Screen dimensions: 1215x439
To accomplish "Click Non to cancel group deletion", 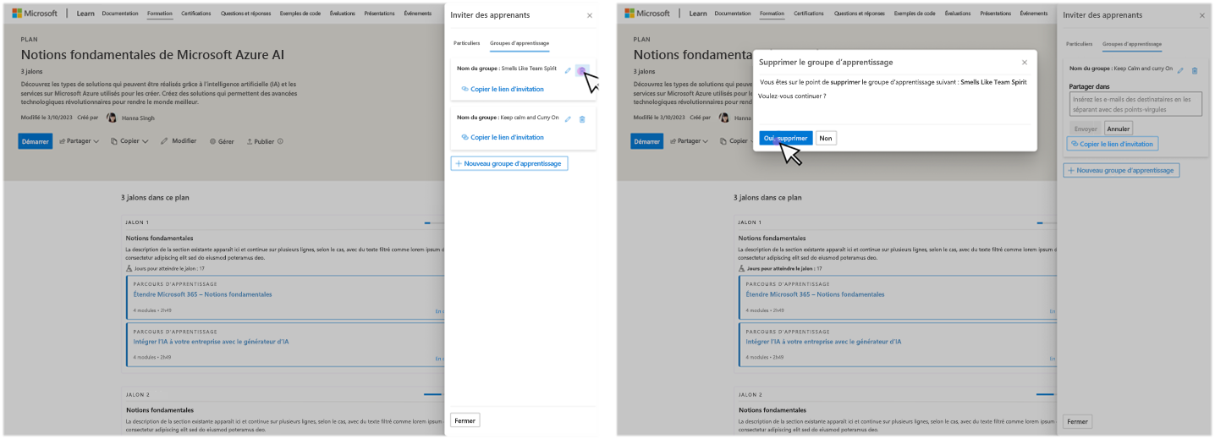I will (x=826, y=138).
